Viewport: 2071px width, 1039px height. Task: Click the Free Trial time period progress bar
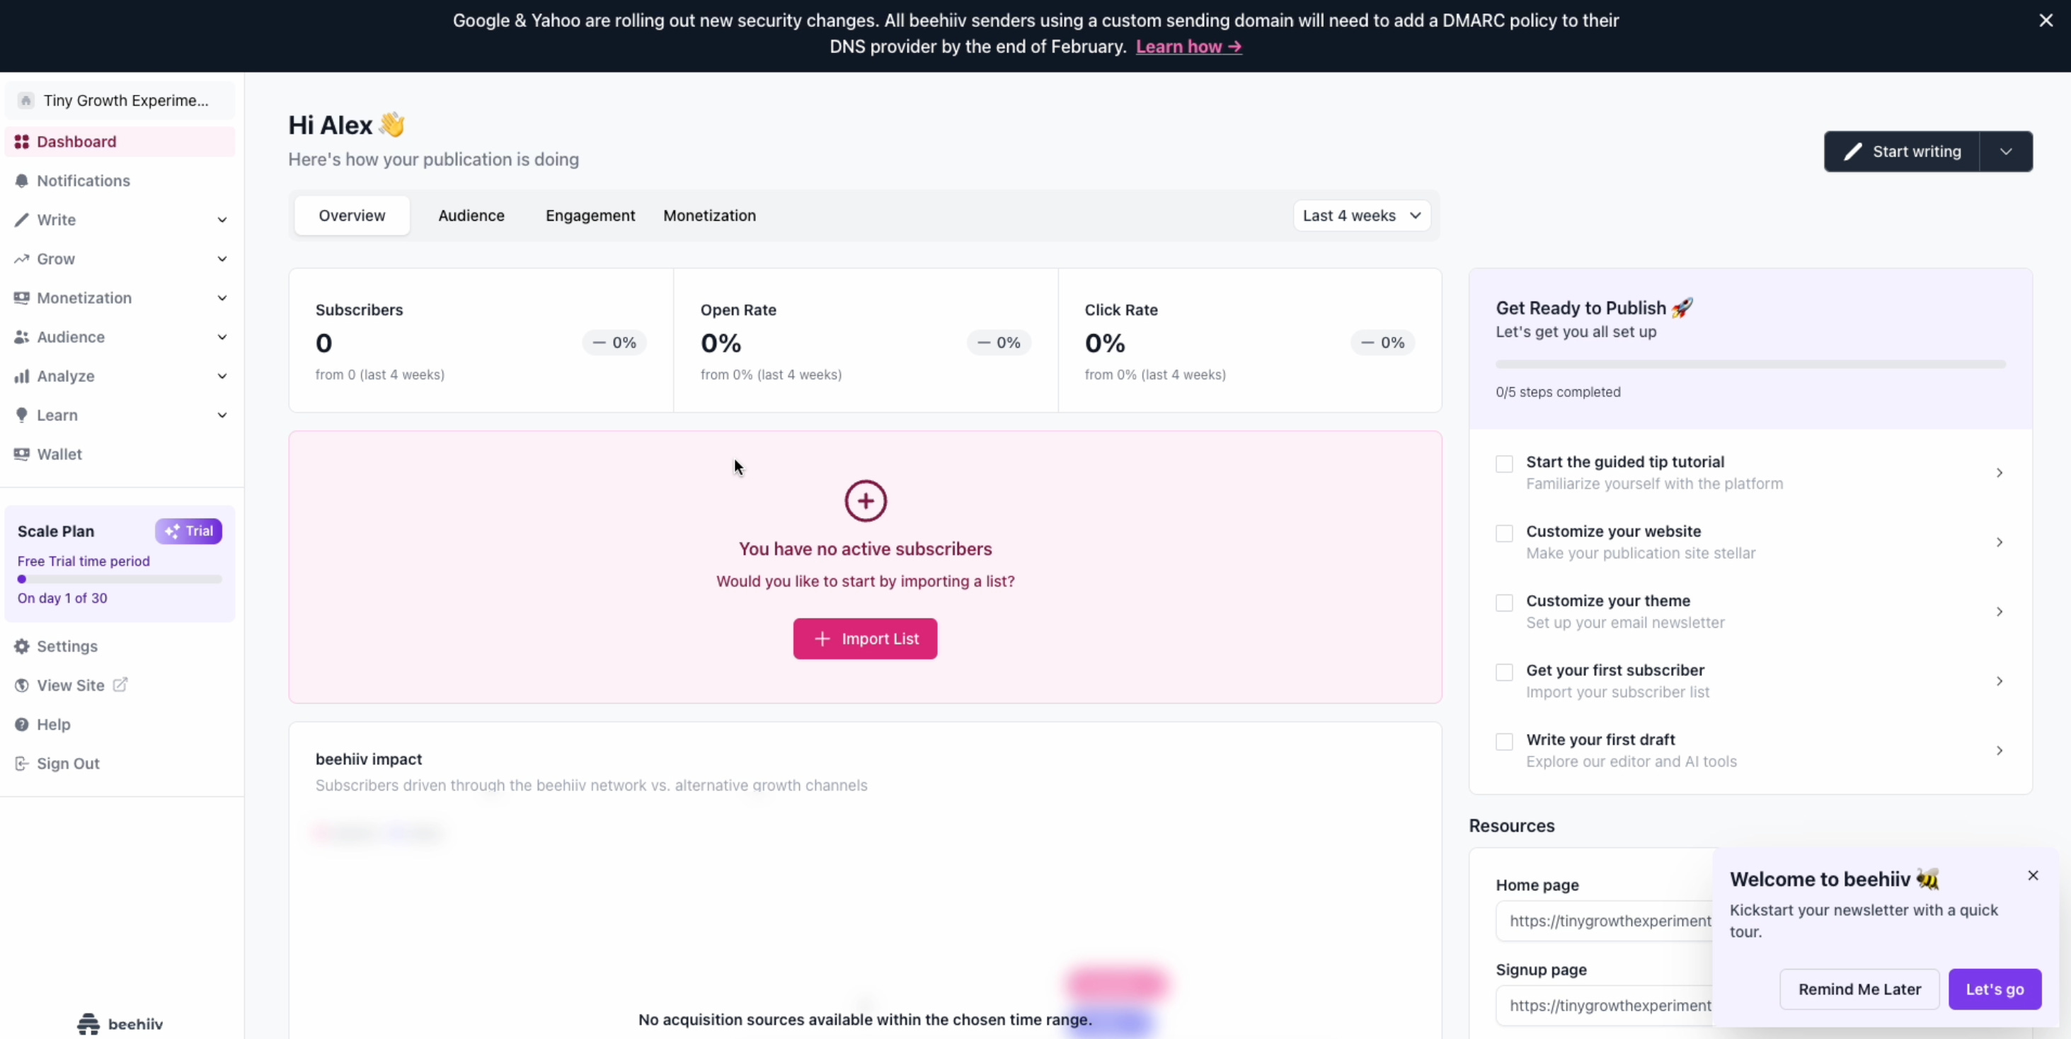point(120,579)
